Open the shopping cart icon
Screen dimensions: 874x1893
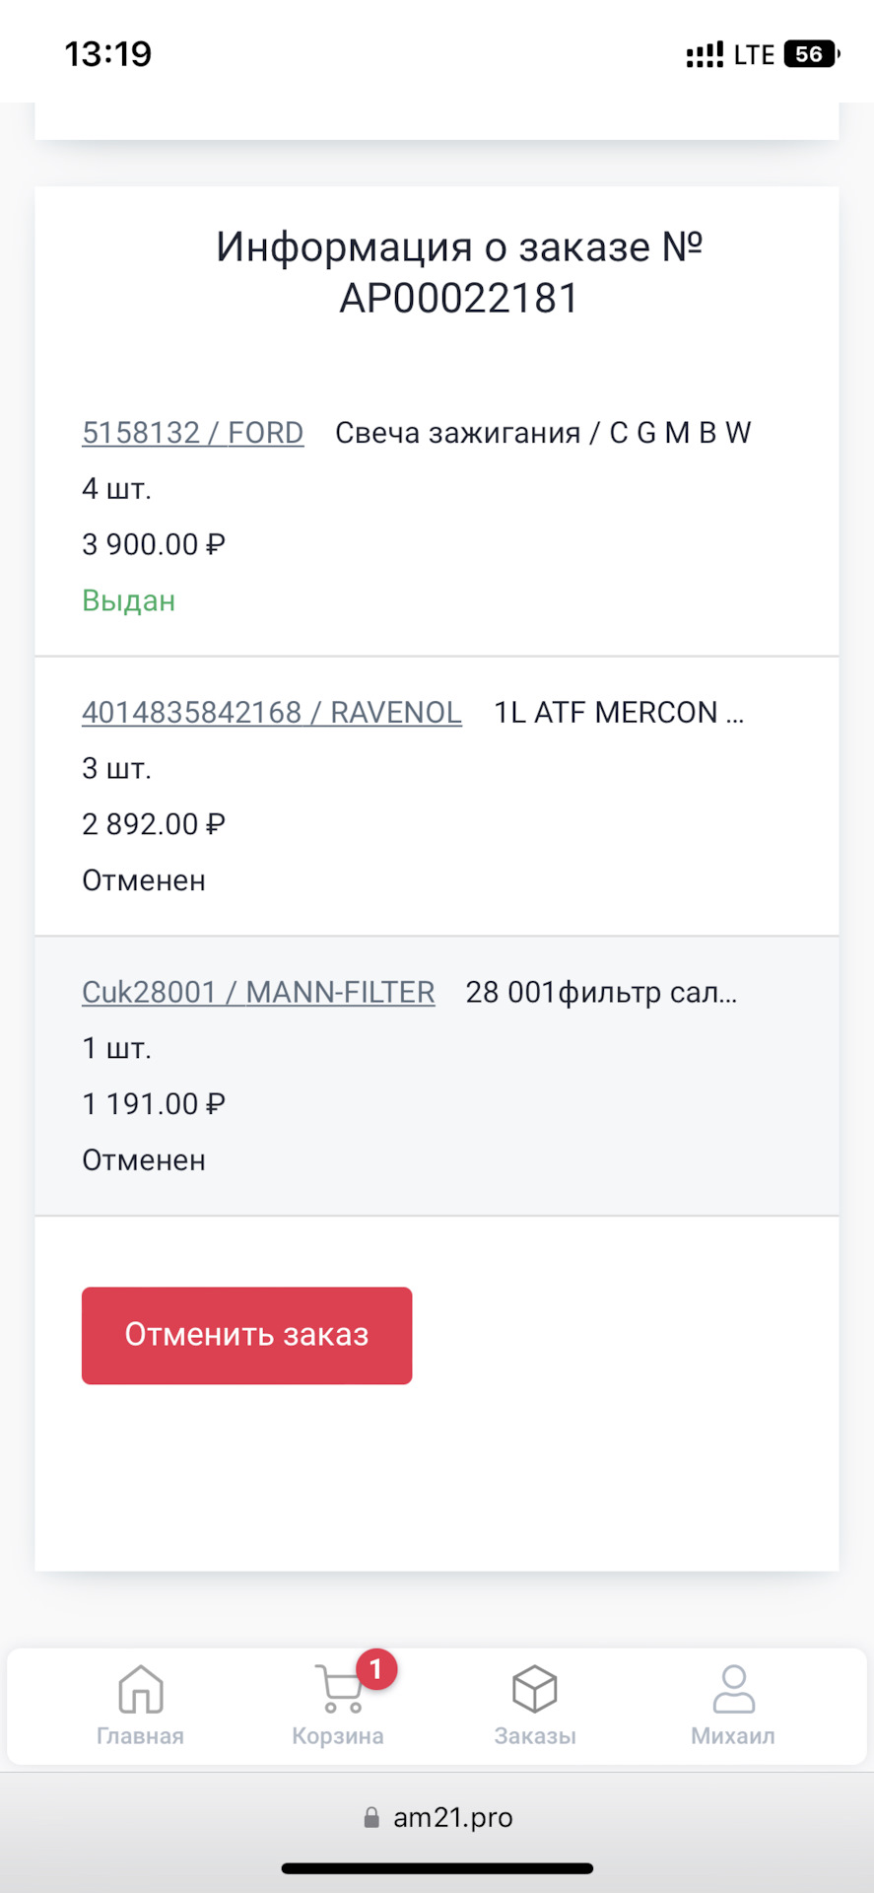(x=339, y=1689)
